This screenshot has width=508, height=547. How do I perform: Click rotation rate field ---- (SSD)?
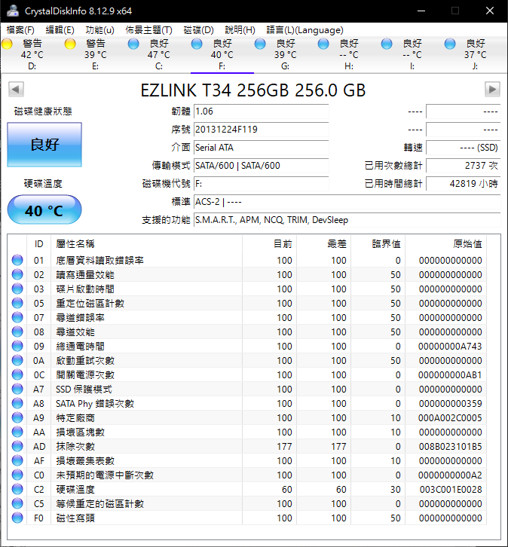(464, 148)
